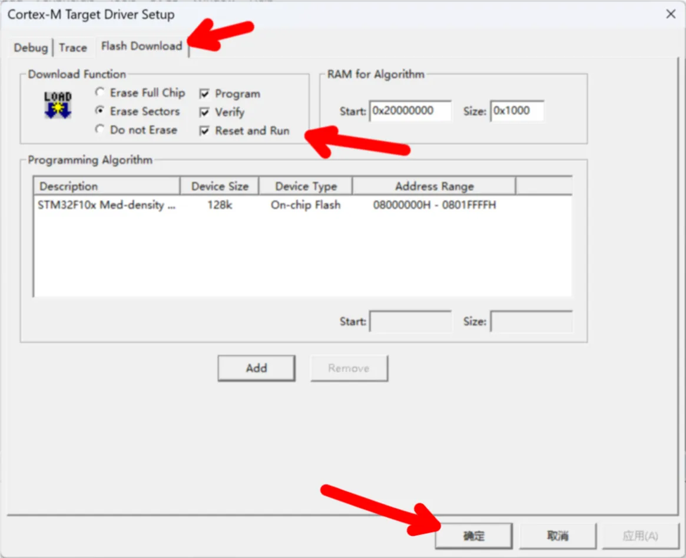This screenshot has height=558, width=686.
Task: Toggle Reset and Run checkbox
Action: click(x=244, y=131)
